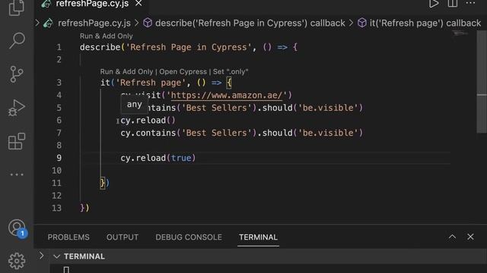Click the editor vertical scrollbar

[482, 82]
